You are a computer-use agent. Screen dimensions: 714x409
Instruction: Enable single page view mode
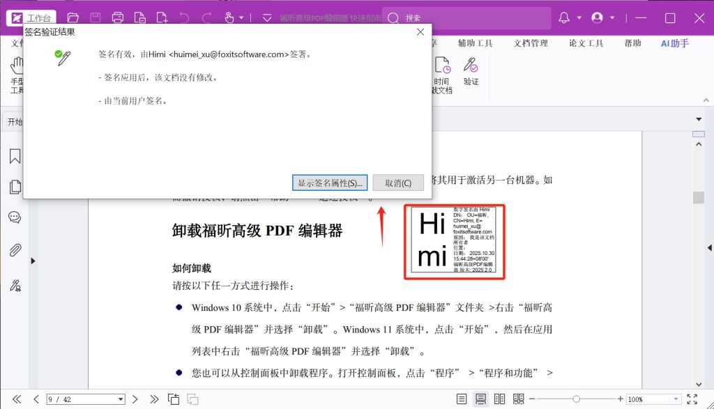click(462, 399)
